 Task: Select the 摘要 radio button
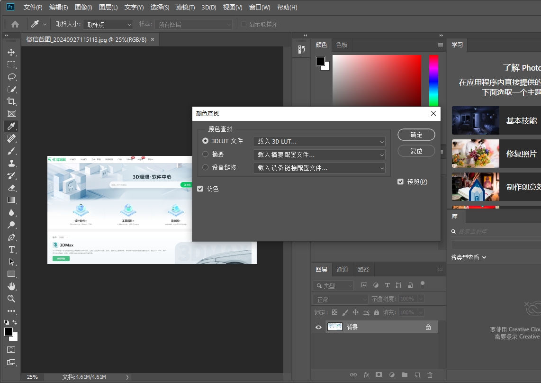click(205, 154)
